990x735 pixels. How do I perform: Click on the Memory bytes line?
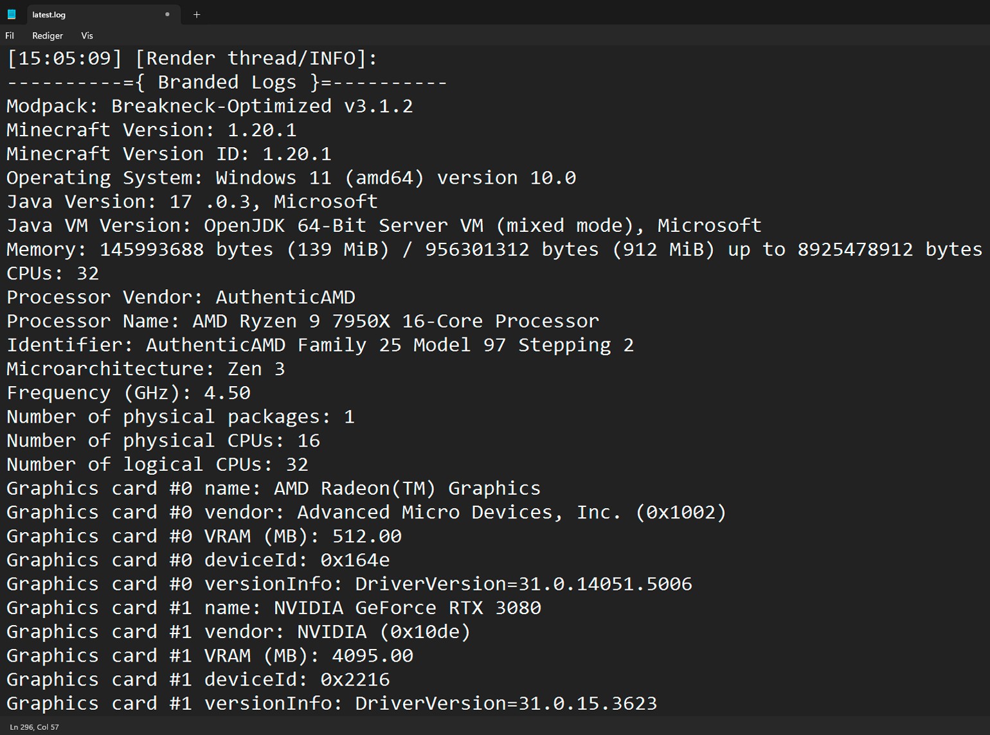(494, 250)
